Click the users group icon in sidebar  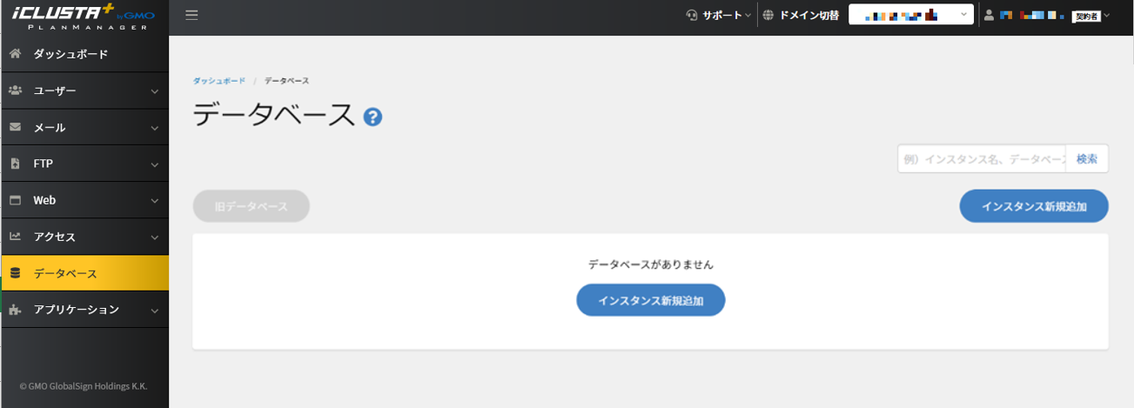click(15, 90)
